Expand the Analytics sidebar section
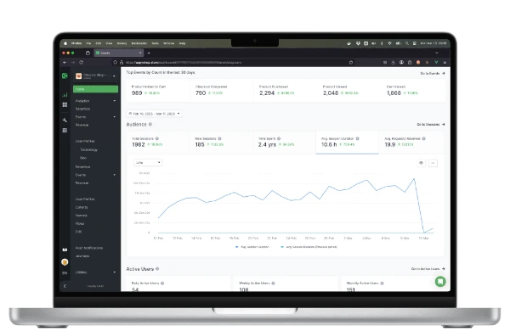Viewport: 510px width, 331px height. (x=95, y=101)
